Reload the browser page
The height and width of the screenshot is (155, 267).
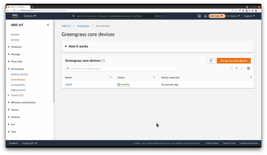(14, 10)
